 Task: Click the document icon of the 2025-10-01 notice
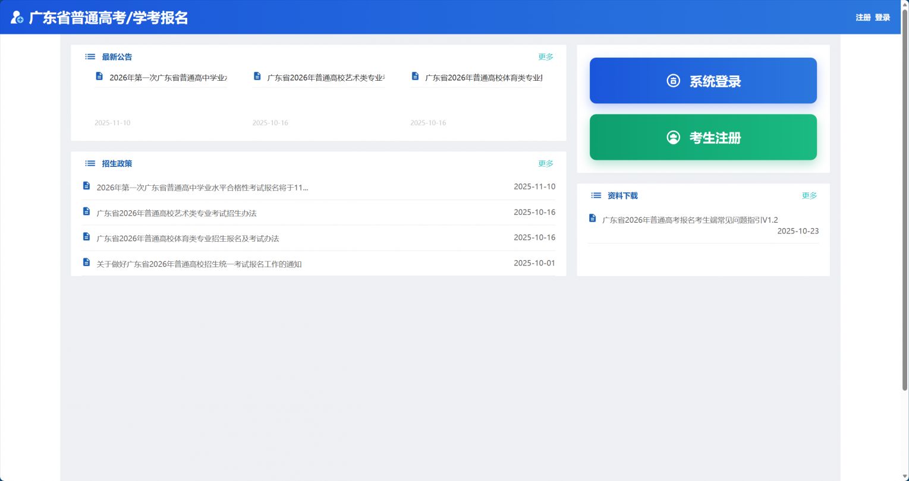[86, 262]
